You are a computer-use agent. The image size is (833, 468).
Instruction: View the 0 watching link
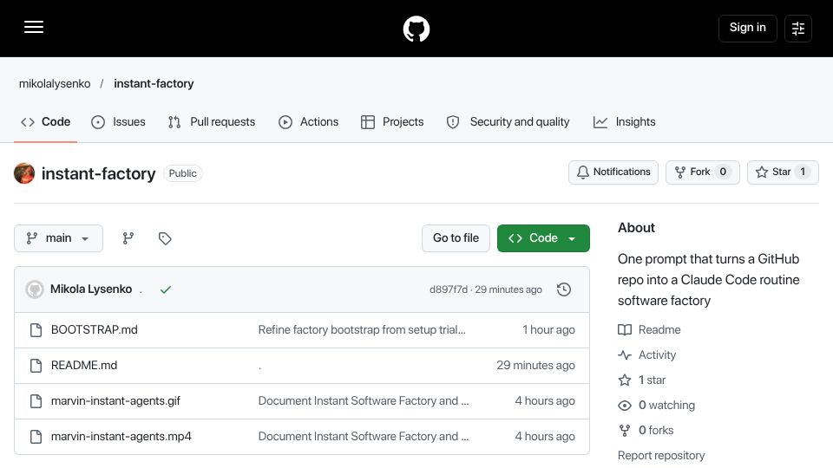click(657, 406)
